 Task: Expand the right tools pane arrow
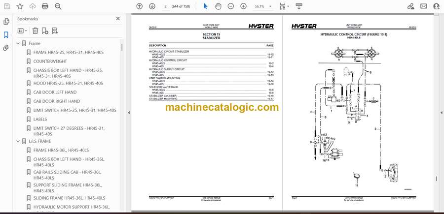tap(441, 113)
